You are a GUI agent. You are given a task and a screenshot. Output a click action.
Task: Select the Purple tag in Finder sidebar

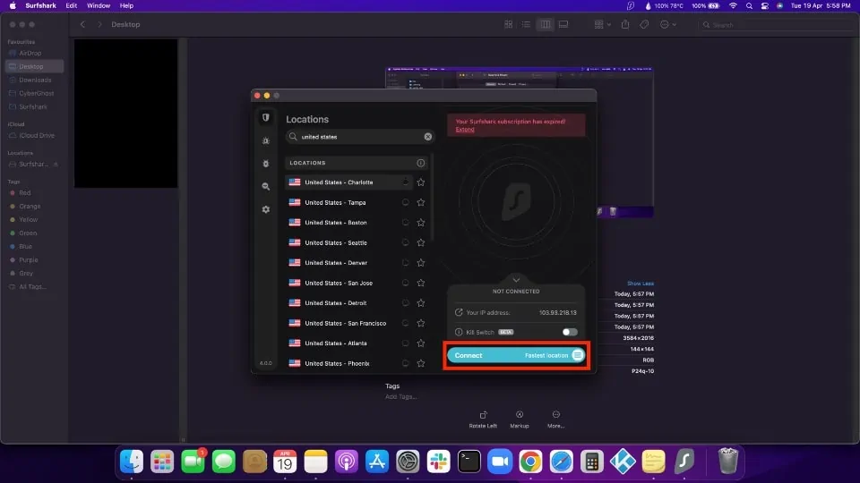click(x=34, y=260)
